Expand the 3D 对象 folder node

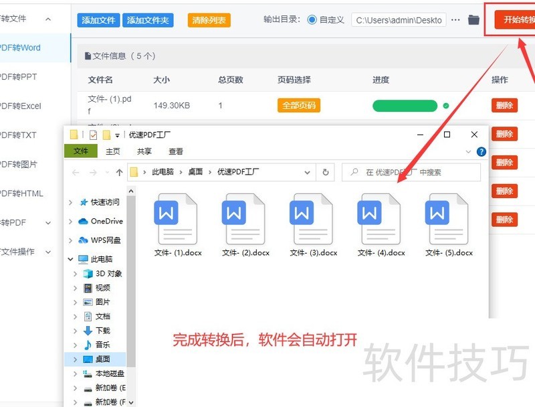pos(76,274)
